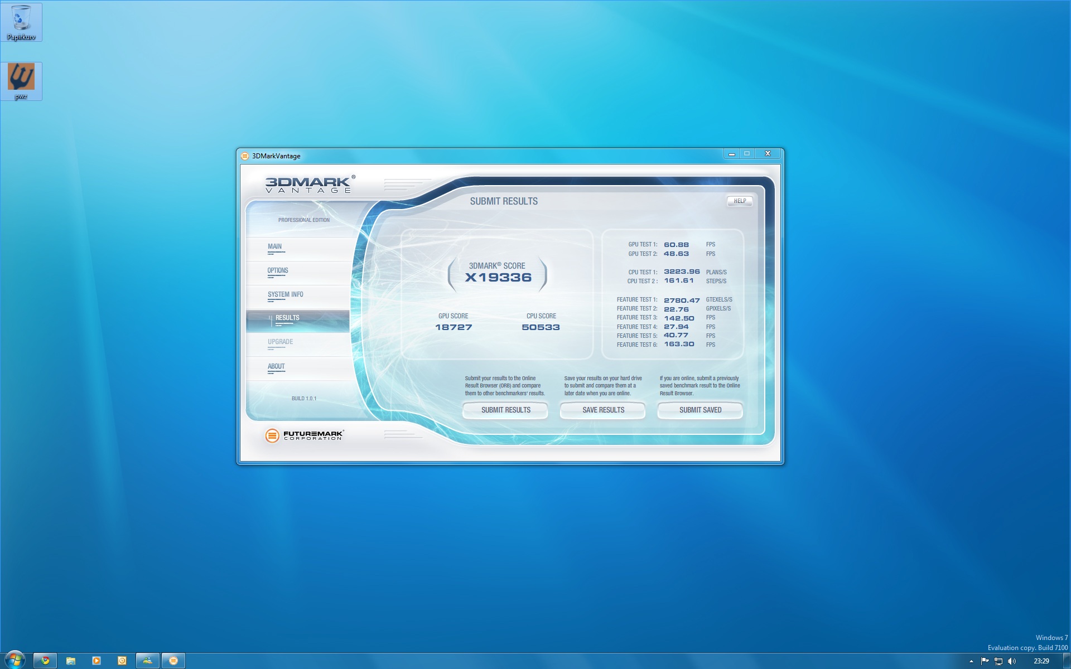Click the 3DMark score X19336
Image resolution: width=1071 pixels, height=669 pixels.
pos(498,278)
